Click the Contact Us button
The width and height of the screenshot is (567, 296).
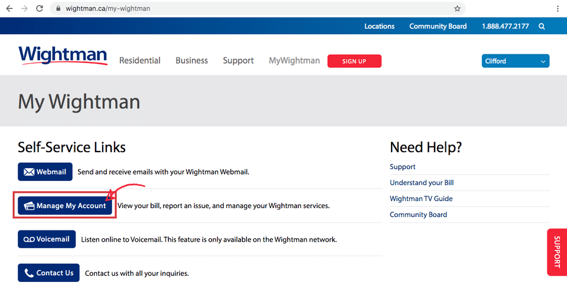pyautogui.click(x=48, y=273)
